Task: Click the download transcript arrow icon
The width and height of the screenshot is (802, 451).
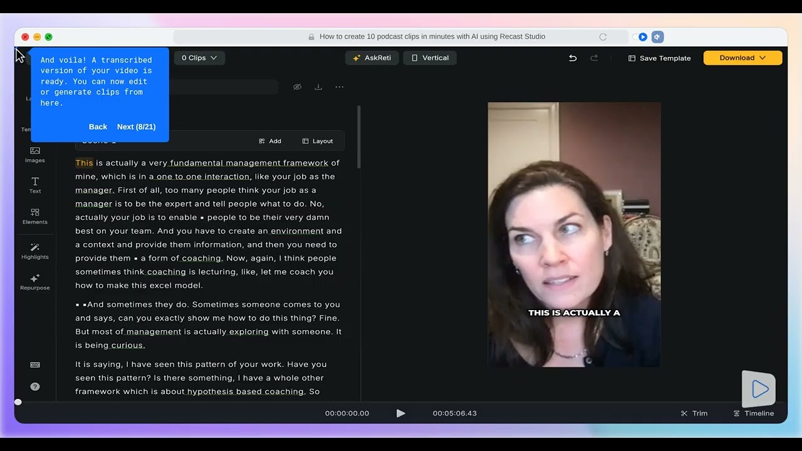Action: pos(318,87)
